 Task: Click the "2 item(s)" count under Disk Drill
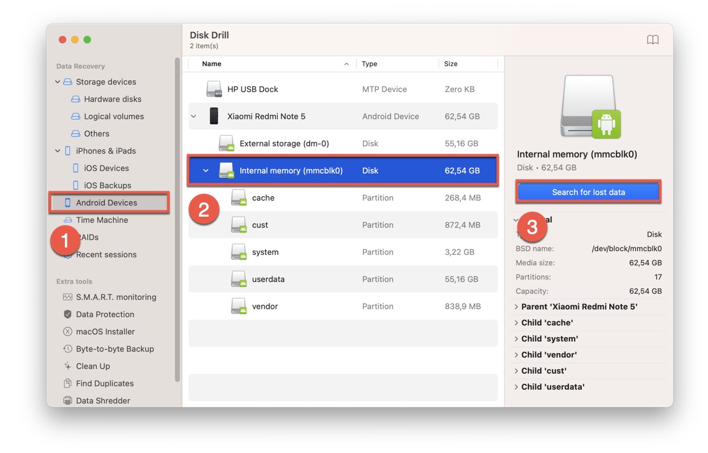point(204,46)
